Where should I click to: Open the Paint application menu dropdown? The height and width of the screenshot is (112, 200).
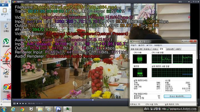coord(4,5)
